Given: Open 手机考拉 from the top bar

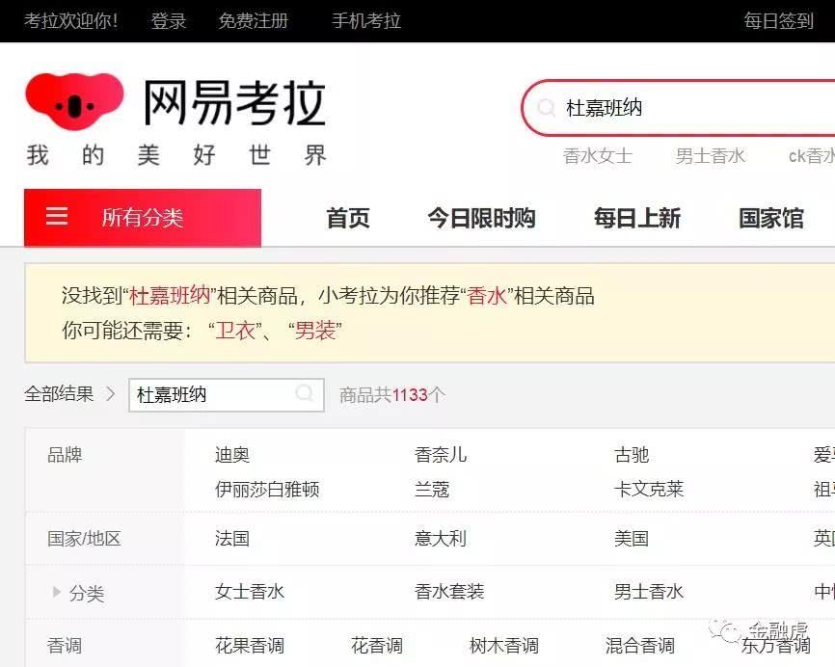Looking at the screenshot, I should pos(366,20).
